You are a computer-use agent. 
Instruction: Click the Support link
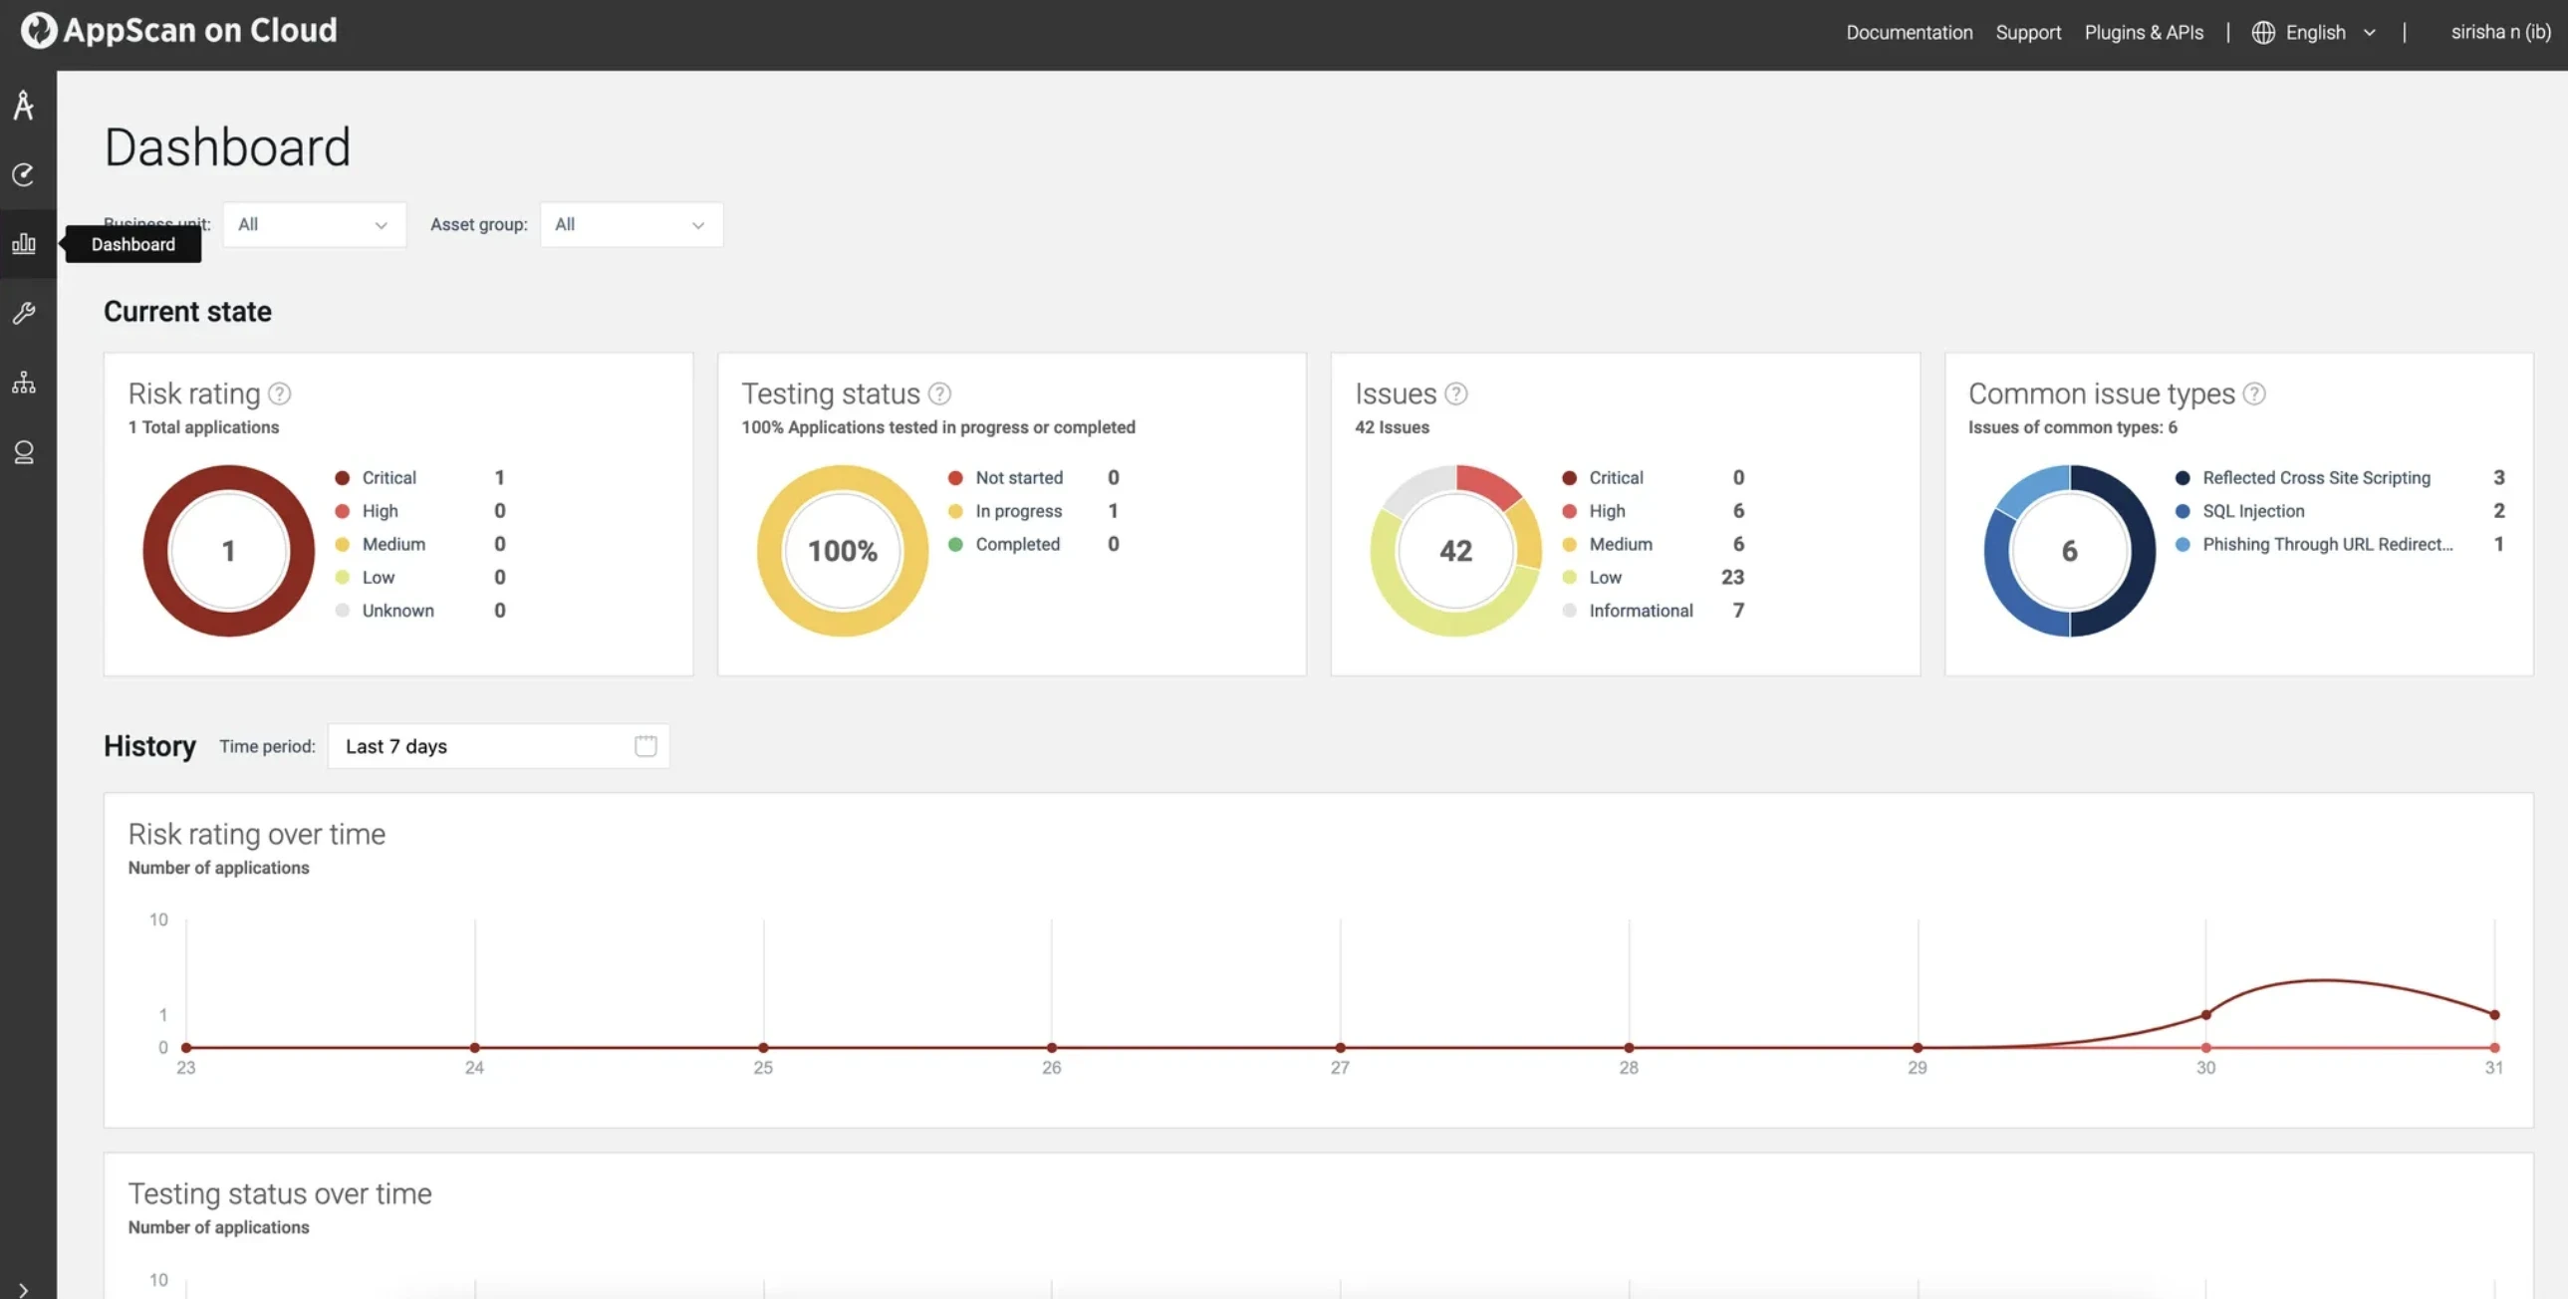tap(2028, 32)
